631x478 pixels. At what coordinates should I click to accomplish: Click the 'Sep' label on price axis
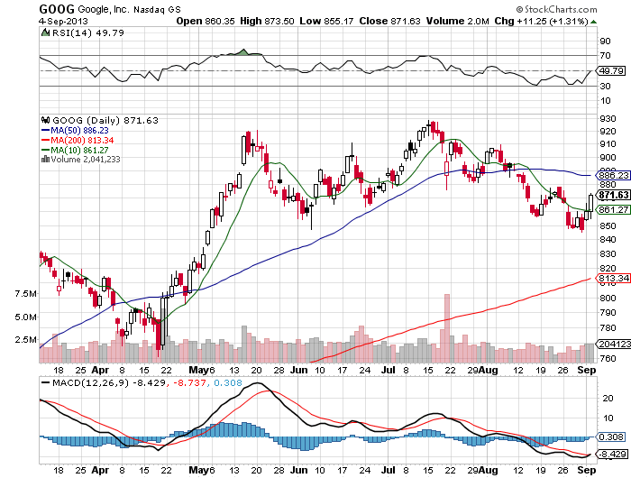(x=587, y=370)
